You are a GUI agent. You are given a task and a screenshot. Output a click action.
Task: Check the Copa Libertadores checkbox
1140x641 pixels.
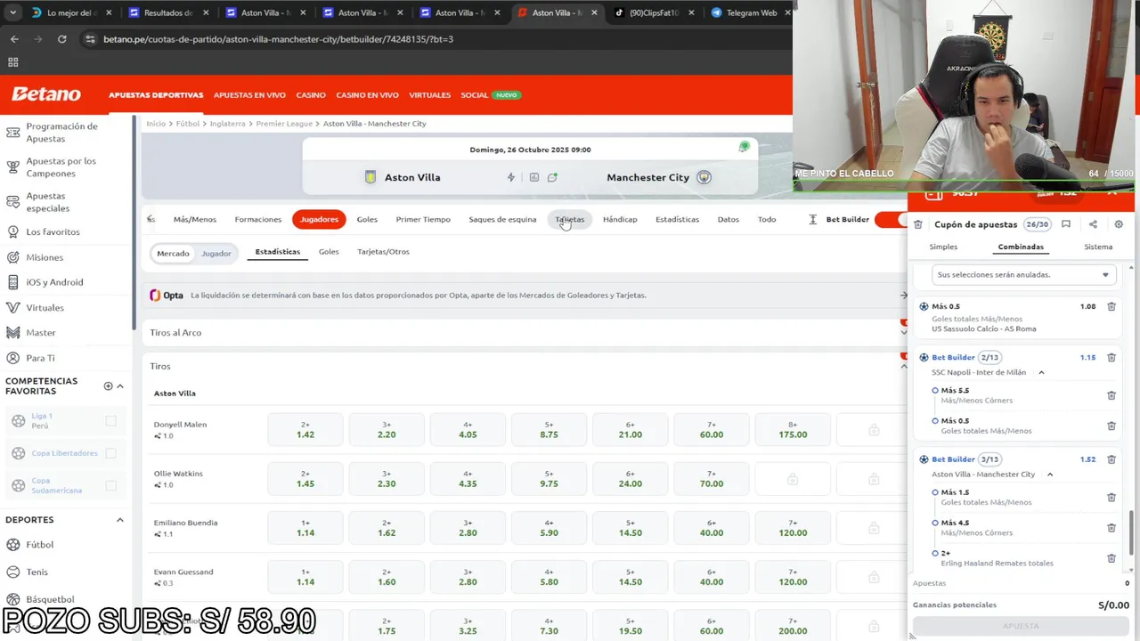point(110,453)
